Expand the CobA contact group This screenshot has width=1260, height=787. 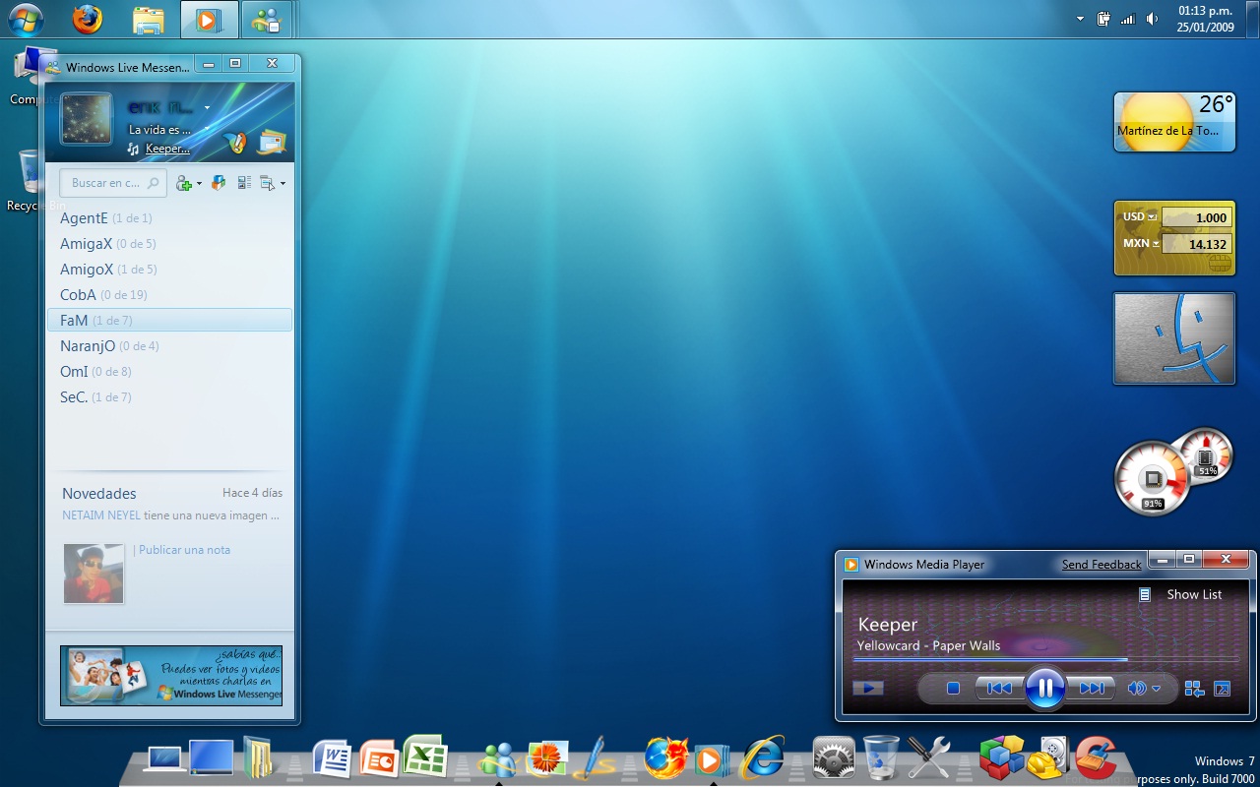pos(102,295)
